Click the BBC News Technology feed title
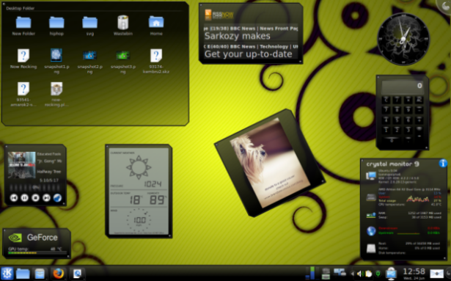The height and width of the screenshot is (281, 451). (x=251, y=46)
